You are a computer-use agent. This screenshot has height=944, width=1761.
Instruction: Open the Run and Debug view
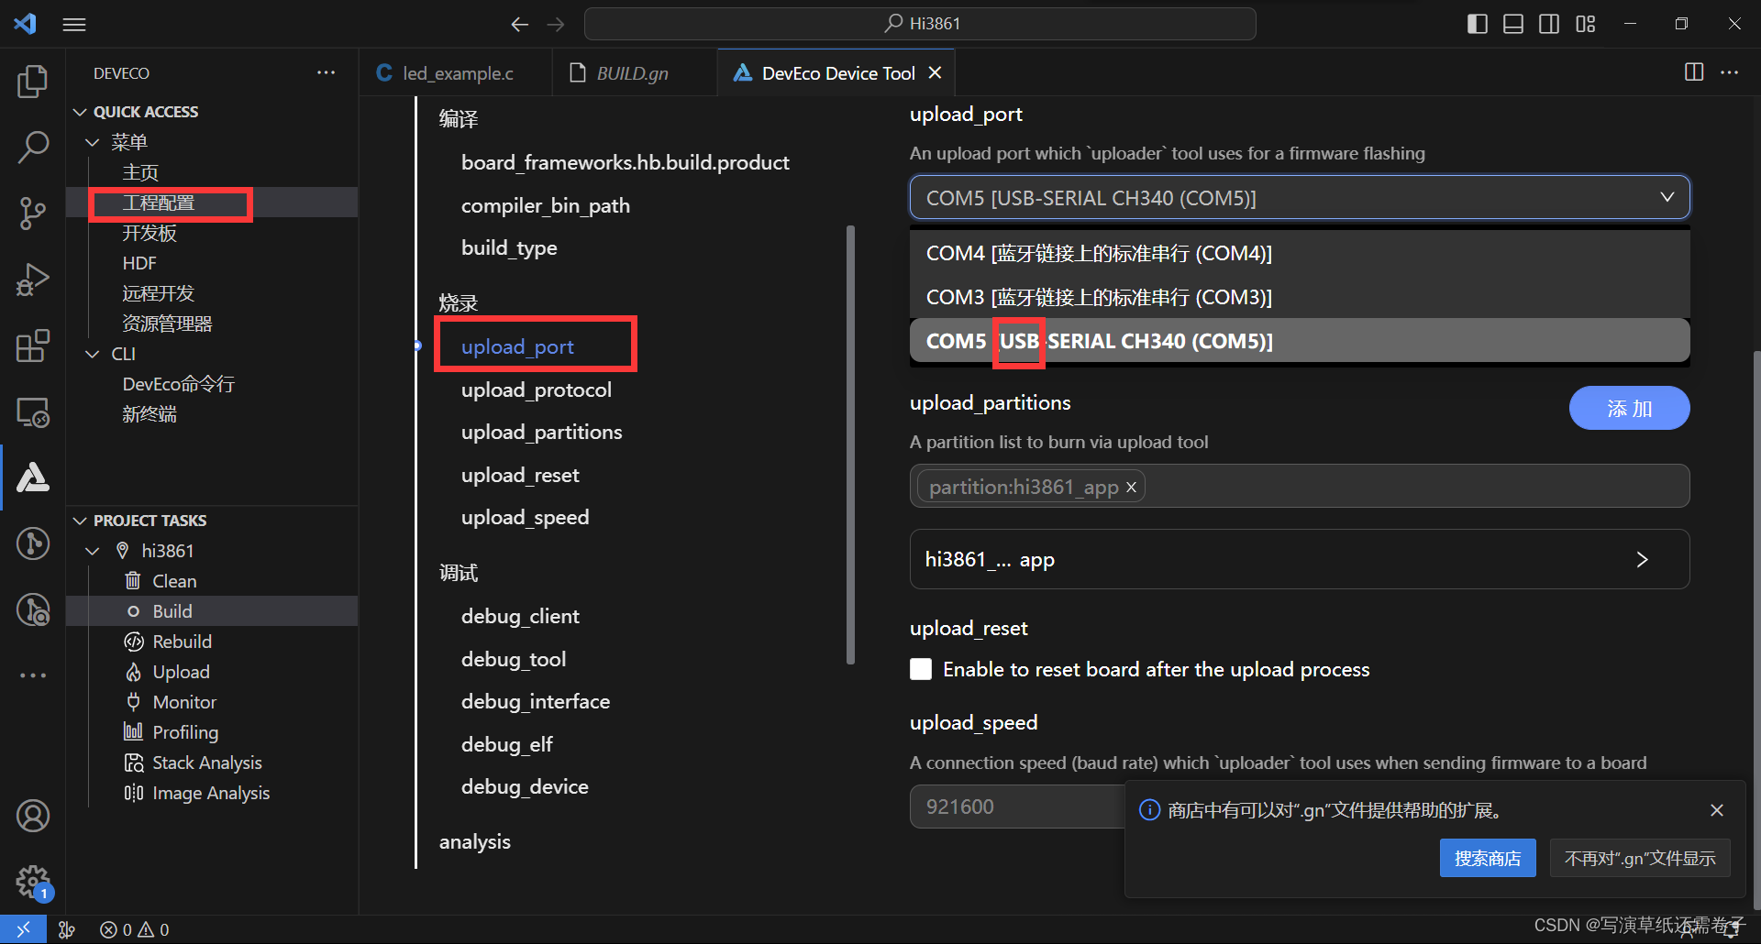(x=33, y=280)
